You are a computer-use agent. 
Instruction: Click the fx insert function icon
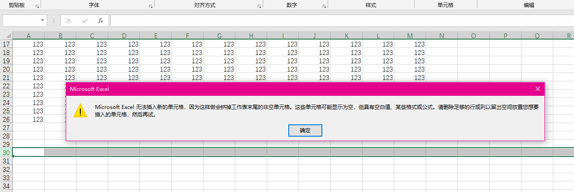[x=100, y=21]
